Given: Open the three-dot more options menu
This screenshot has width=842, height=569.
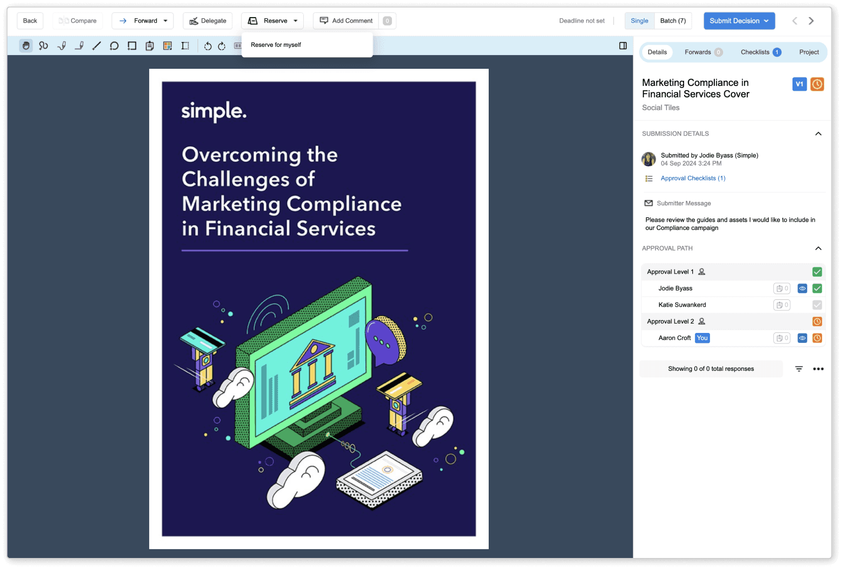Looking at the screenshot, I should coord(818,369).
